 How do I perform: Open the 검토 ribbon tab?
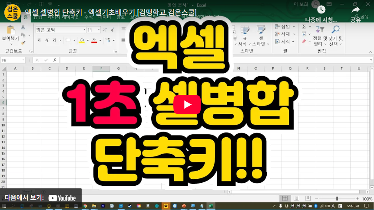pos(120,17)
